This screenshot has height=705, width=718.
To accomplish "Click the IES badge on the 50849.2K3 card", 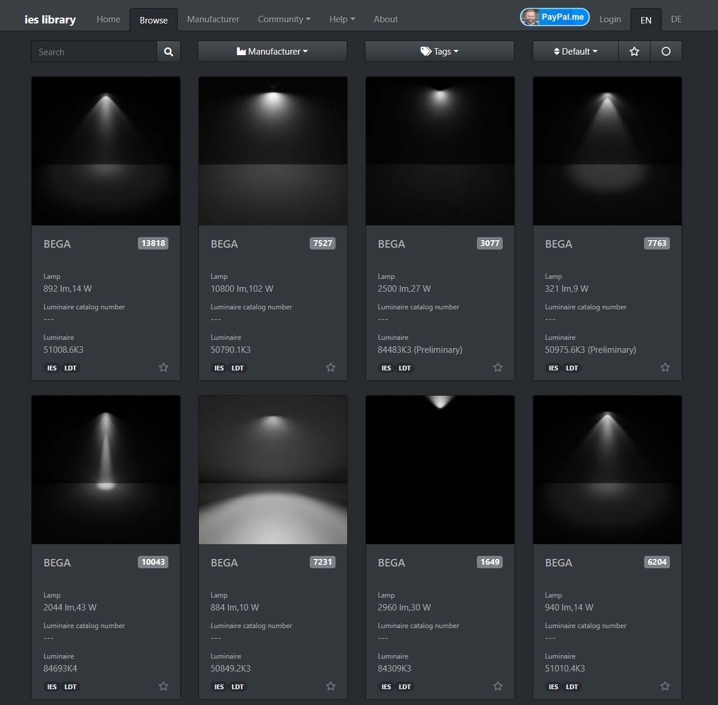I will pyautogui.click(x=219, y=687).
